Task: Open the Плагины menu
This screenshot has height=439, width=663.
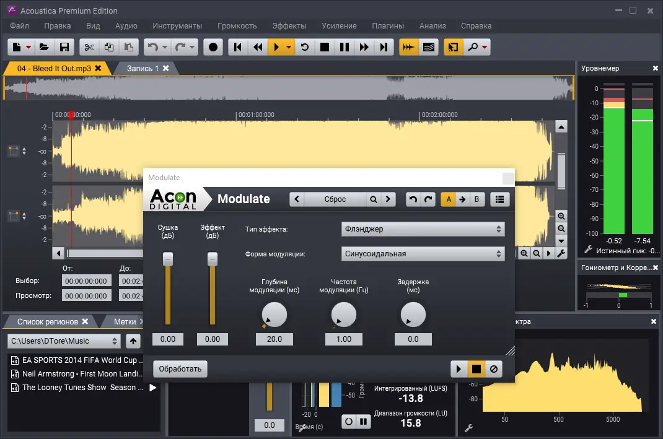Action: (388, 26)
